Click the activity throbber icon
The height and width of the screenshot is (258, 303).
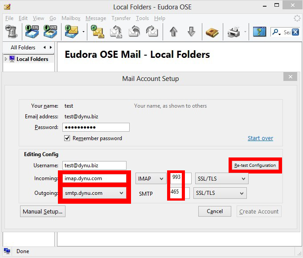coord(297,18)
